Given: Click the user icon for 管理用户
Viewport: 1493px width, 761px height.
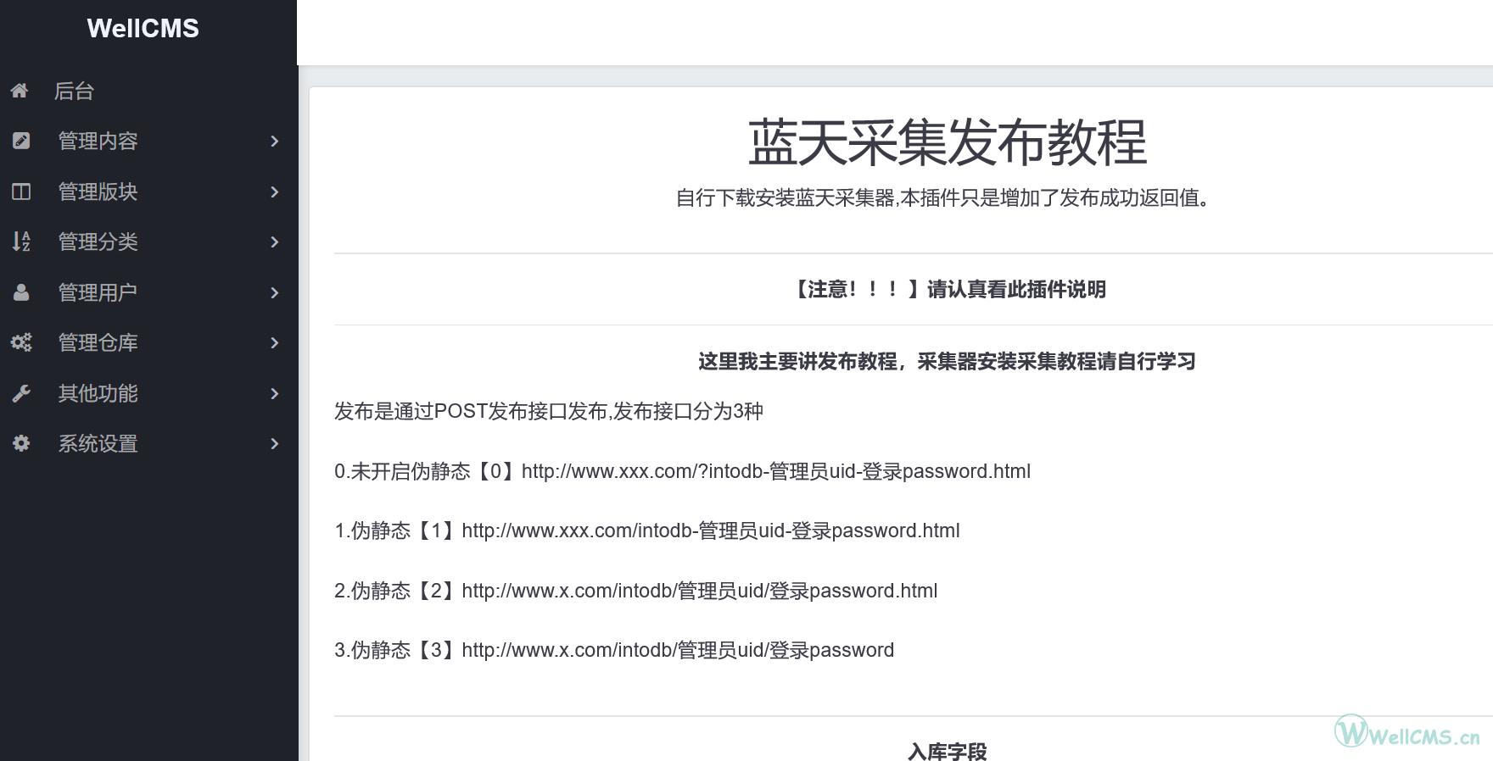Looking at the screenshot, I should click(21, 292).
